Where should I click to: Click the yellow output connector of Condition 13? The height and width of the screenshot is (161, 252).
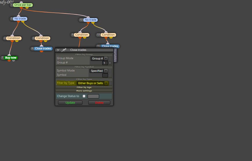[111, 37]
